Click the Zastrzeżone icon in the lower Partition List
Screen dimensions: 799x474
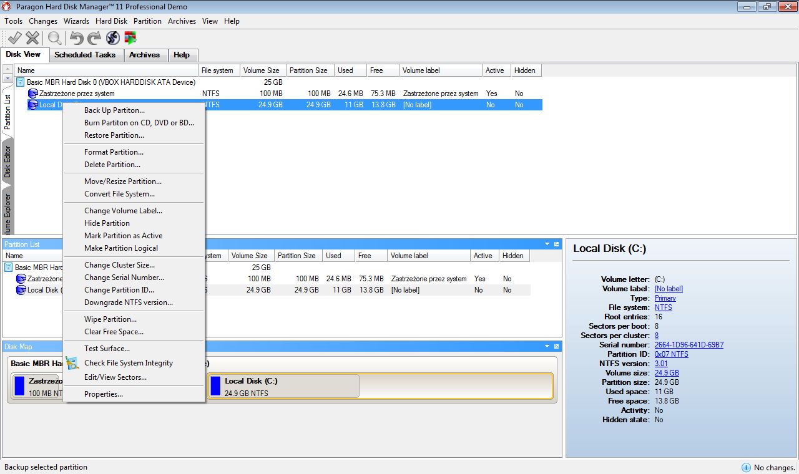click(x=21, y=279)
